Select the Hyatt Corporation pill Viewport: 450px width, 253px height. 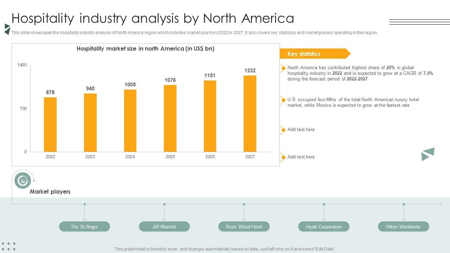click(324, 227)
